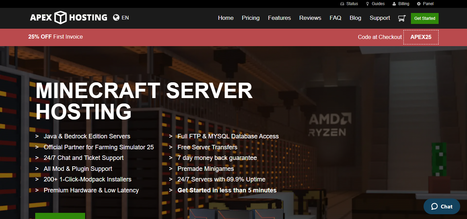Go to the Home menu item
This screenshot has height=219, width=467.
(x=226, y=18)
